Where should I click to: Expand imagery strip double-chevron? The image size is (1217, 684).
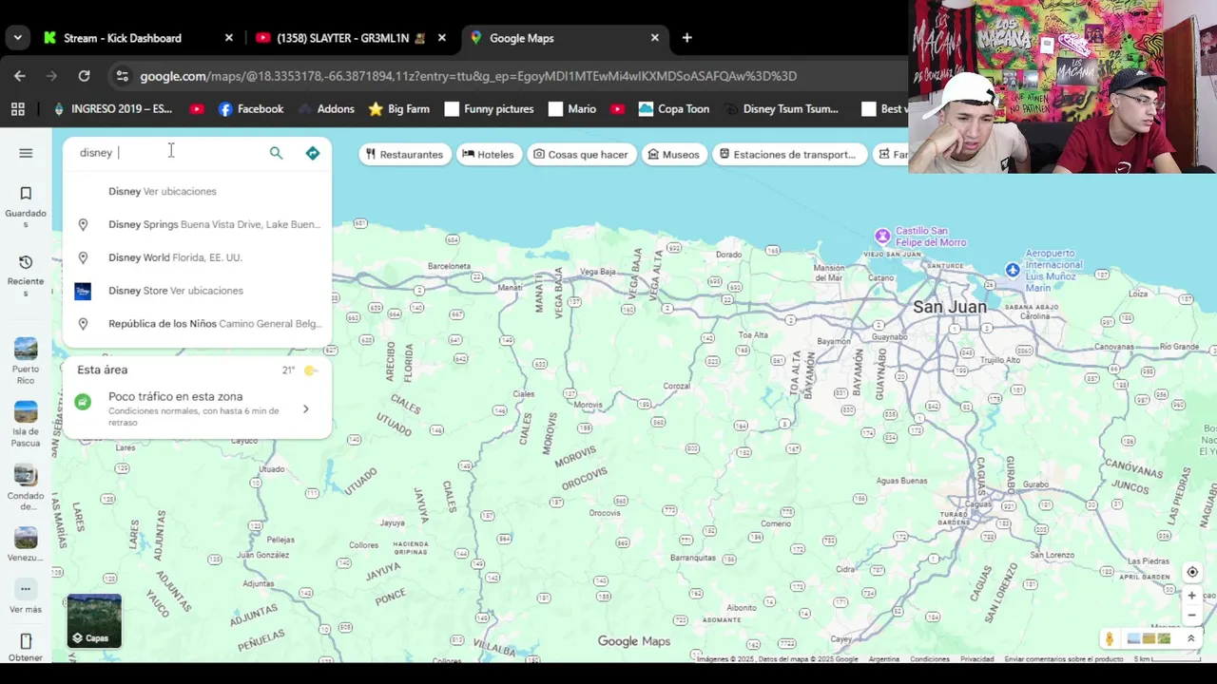(1190, 639)
